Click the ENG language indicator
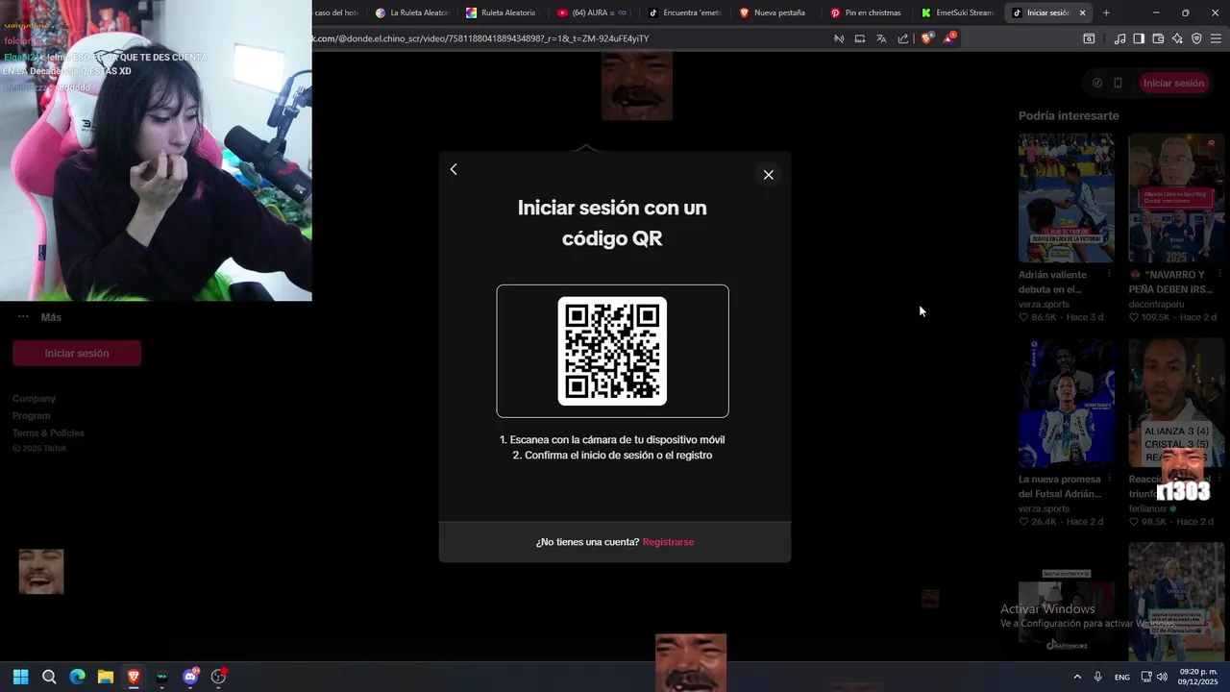Viewport: 1230px width, 692px height. coord(1122,678)
